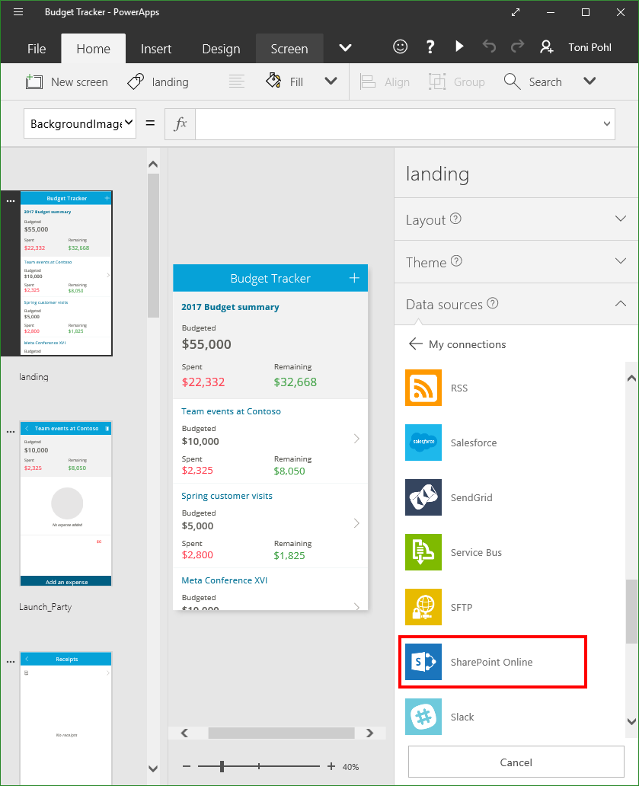Go back to My connections
The width and height of the screenshot is (639, 786).
point(416,344)
